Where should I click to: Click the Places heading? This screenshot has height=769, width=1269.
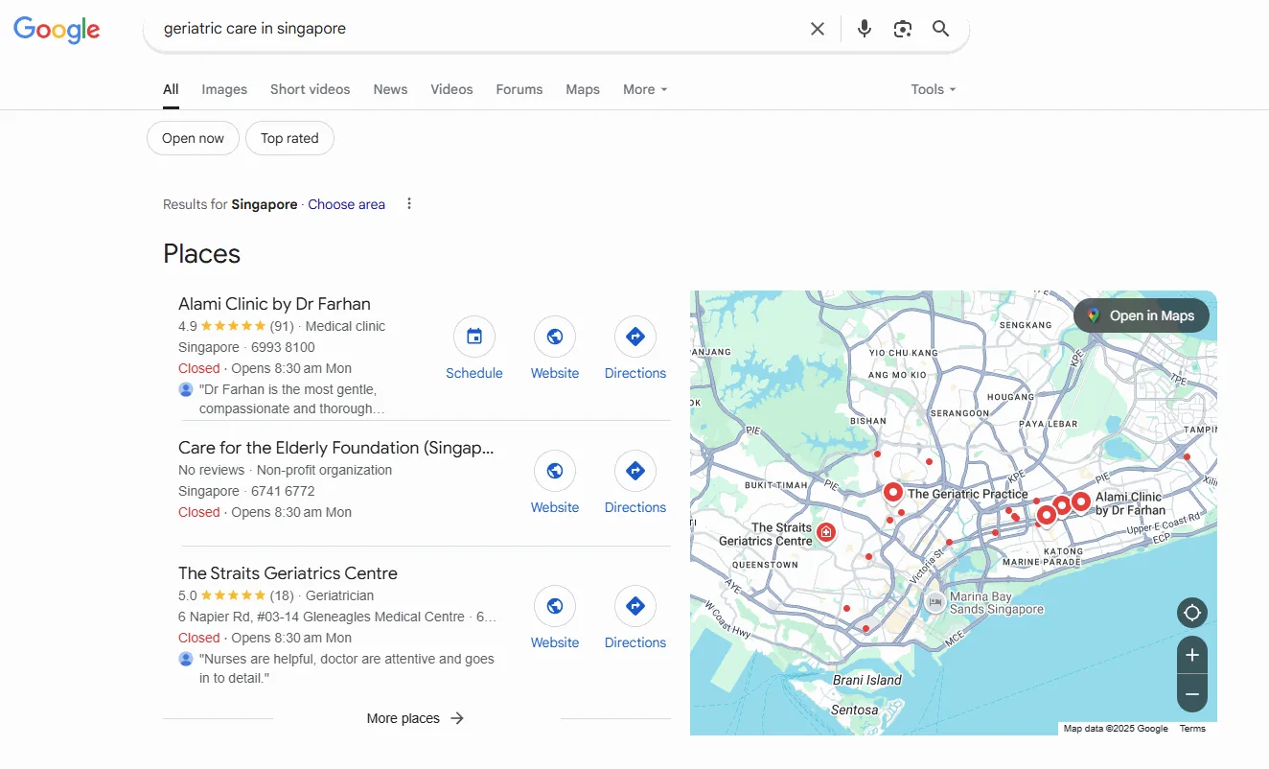tap(201, 253)
